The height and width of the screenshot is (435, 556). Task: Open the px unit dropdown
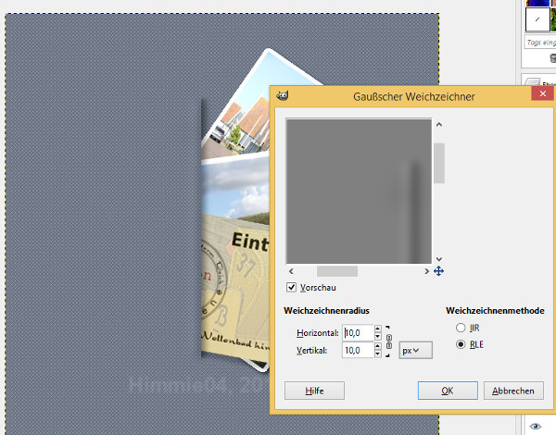click(415, 351)
